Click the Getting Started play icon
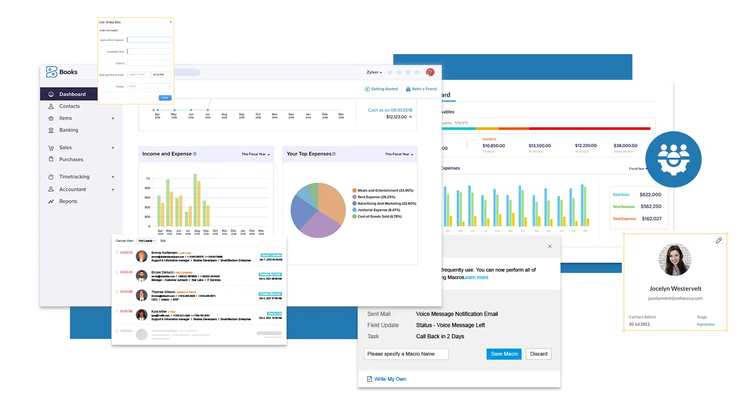The image size is (747, 420). coord(367,89)
